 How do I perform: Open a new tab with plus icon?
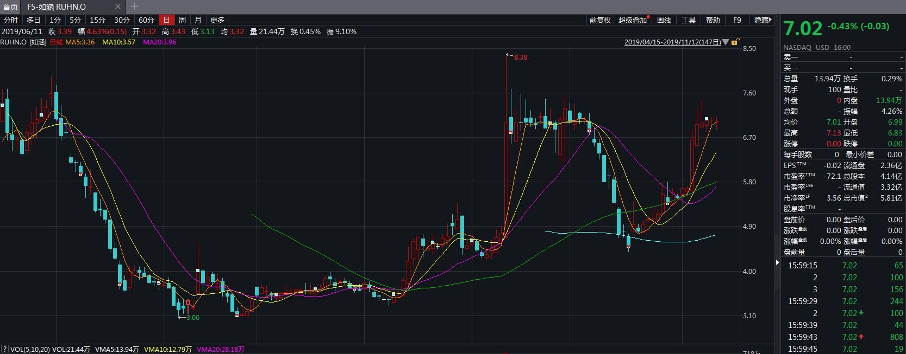[x=135, y=7]
